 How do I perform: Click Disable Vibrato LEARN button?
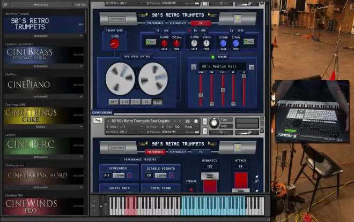tap(161, 175)
